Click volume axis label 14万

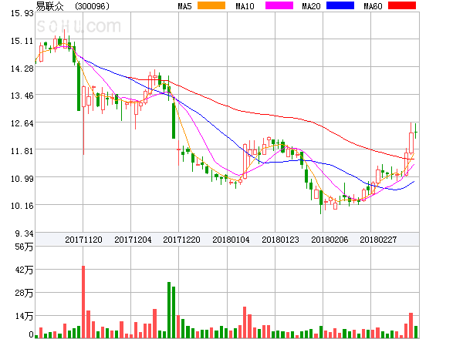[x=24, y=316]
